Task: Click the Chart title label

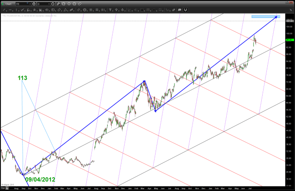Action: click(8, 4)
